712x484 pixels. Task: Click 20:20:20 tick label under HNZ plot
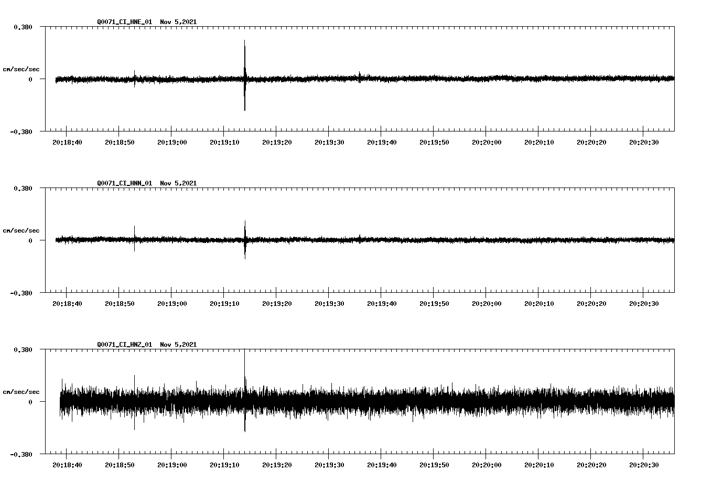point(591,465)
